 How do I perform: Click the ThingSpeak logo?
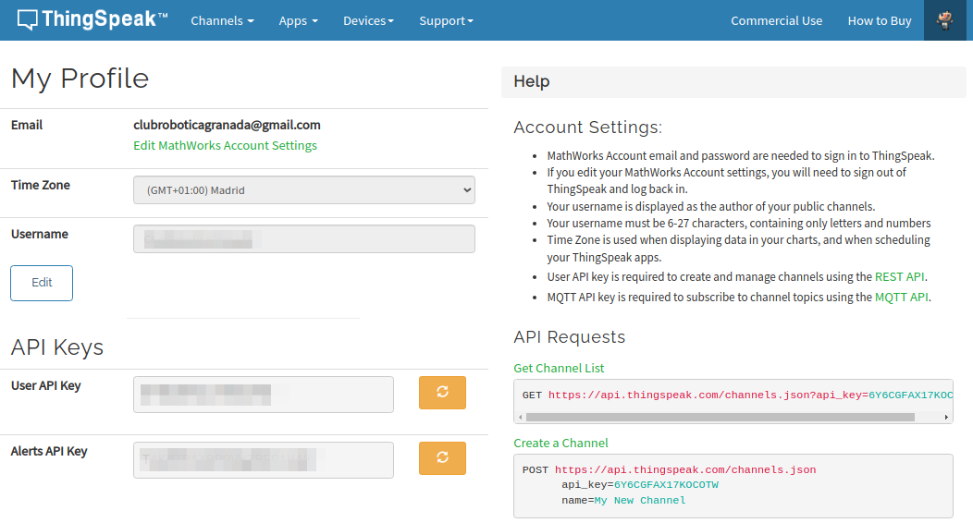pyautogui.click(x=92, y=19)
